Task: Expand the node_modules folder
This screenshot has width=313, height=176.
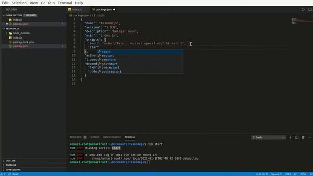Action: 22,33
